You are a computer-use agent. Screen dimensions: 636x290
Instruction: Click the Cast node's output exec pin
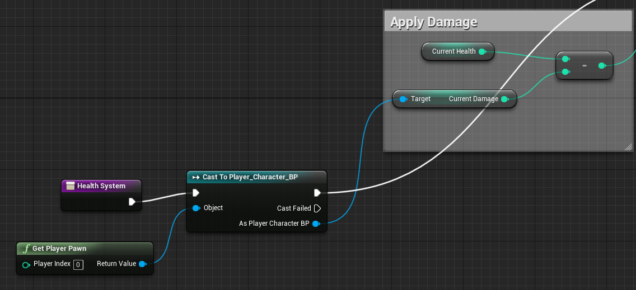point(317,193)
